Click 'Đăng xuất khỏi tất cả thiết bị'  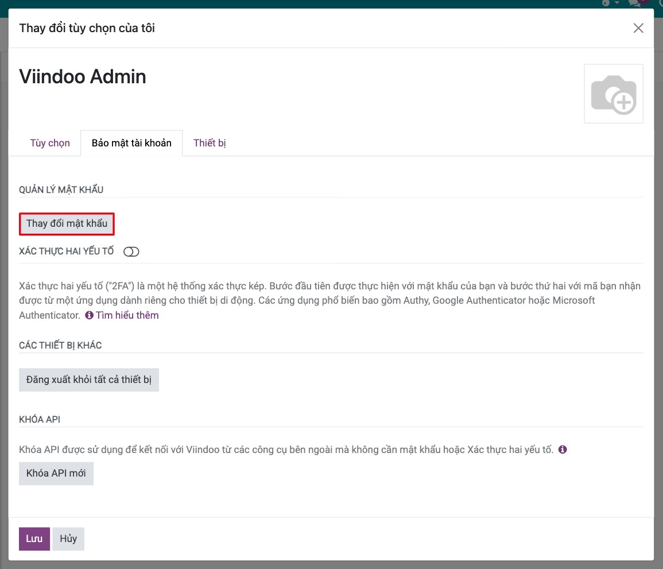89,380
